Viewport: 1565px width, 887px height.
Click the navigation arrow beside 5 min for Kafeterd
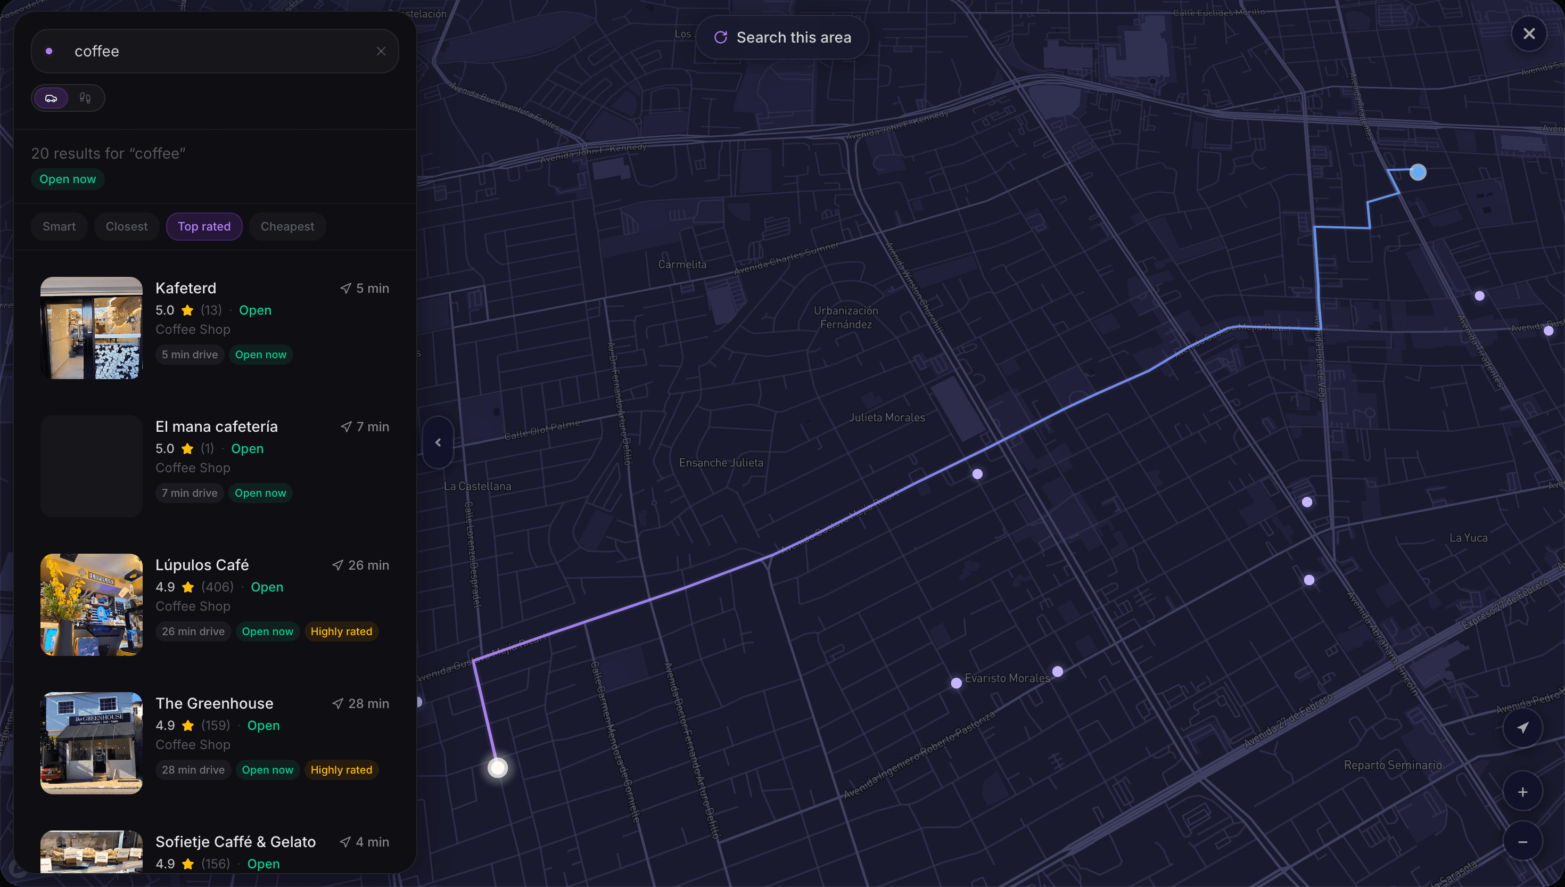click(347, 288)
